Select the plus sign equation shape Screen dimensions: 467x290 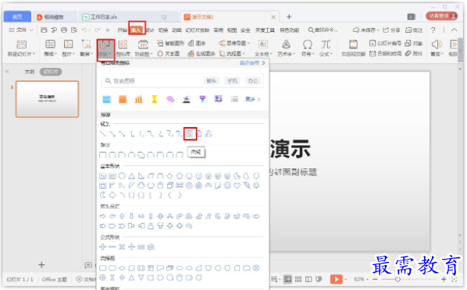click(x=103, y=247)
